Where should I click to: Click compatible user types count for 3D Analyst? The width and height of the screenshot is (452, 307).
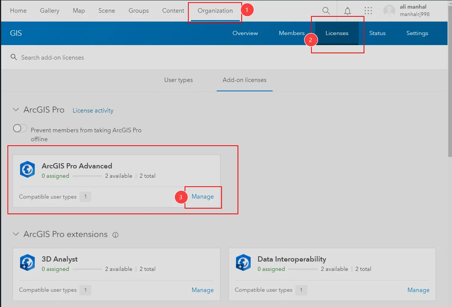(85, 290)
